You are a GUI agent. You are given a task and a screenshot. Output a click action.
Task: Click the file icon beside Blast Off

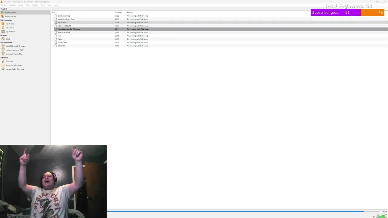pos(56,46)
